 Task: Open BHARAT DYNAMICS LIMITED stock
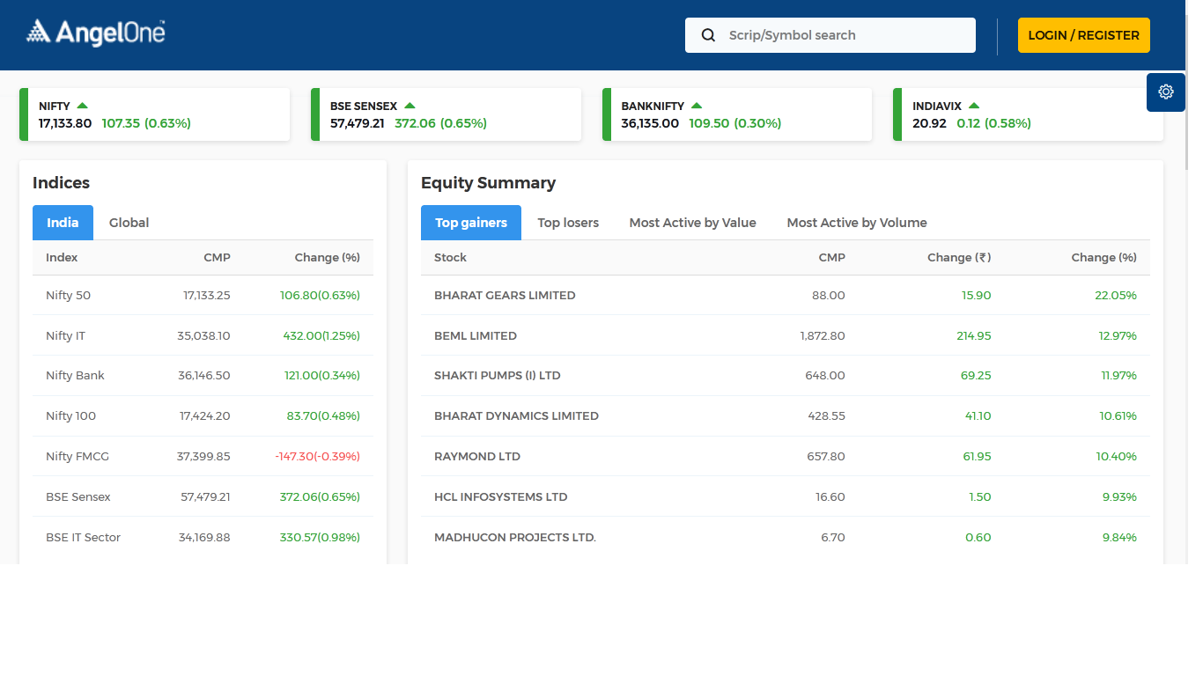pos(516,416)
